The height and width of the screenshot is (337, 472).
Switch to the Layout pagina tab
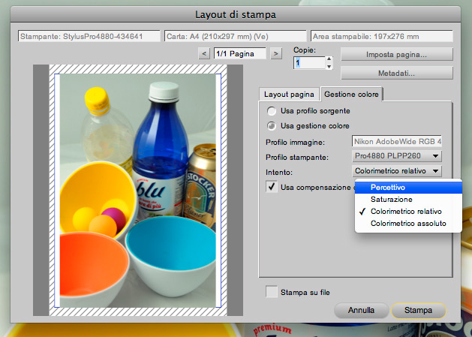click(x=289, y=95)
